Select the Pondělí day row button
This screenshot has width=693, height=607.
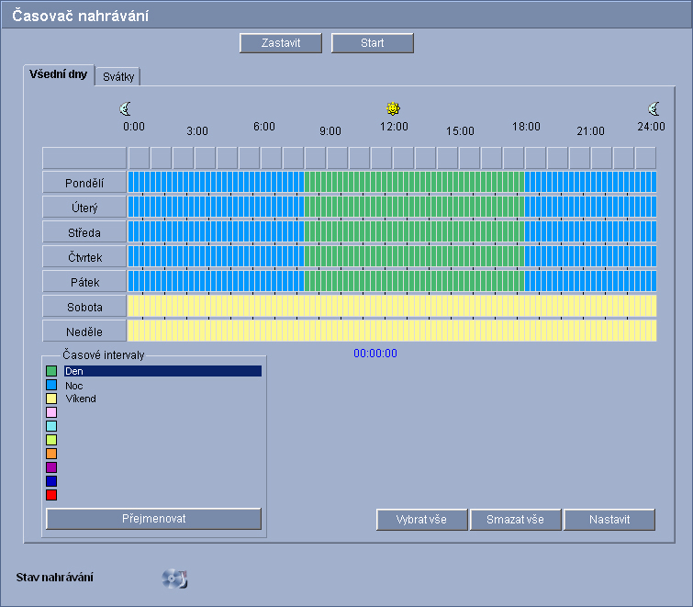84,183
